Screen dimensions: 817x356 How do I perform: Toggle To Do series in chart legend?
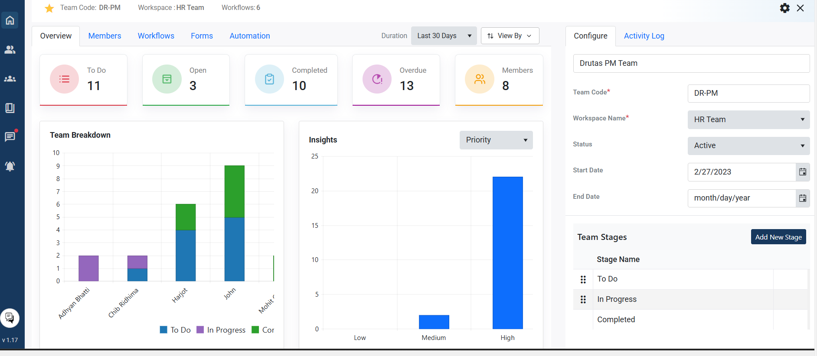point(176,330)
